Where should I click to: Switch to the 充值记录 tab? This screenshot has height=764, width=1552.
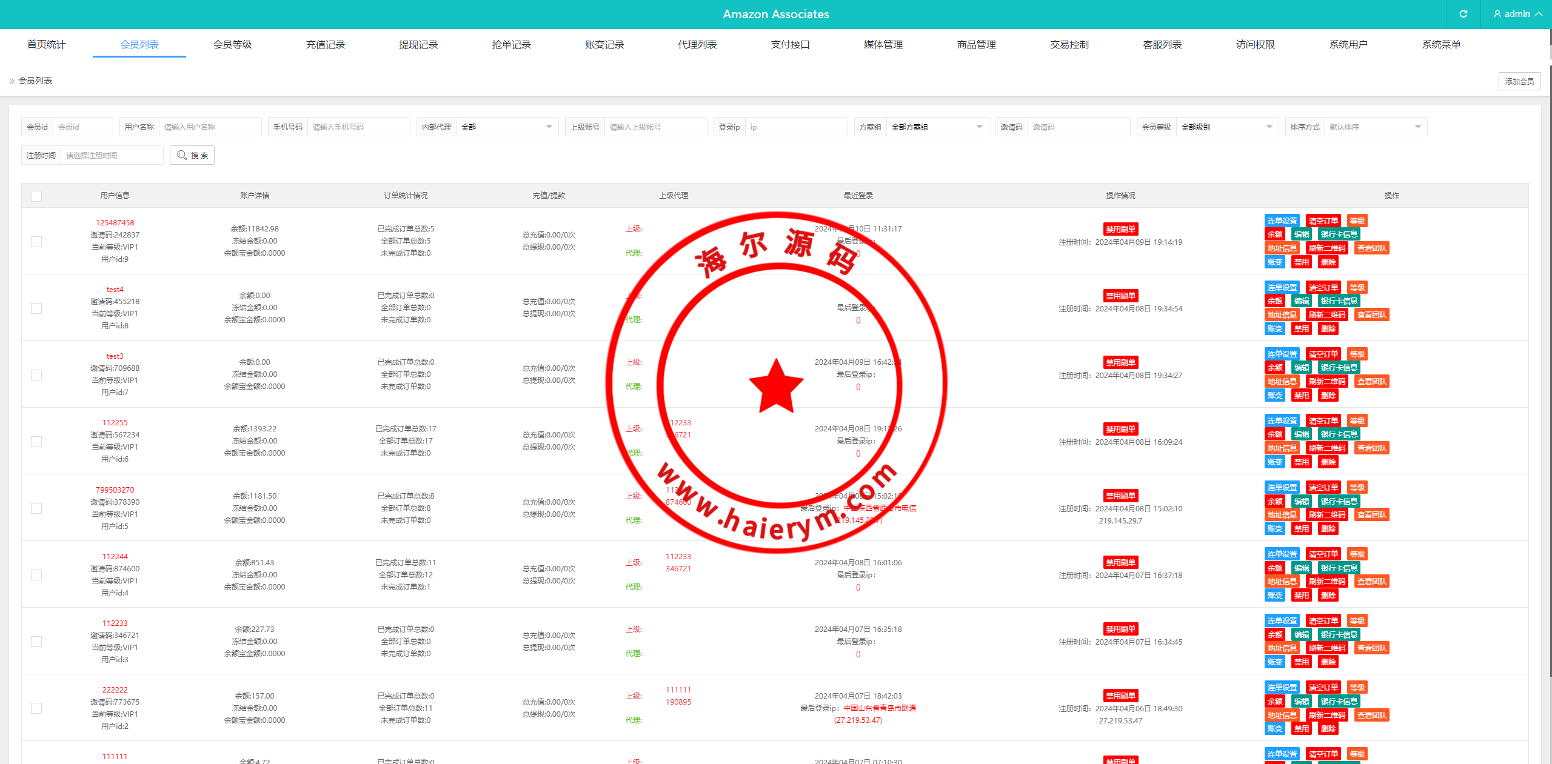[x=325, y=45]
